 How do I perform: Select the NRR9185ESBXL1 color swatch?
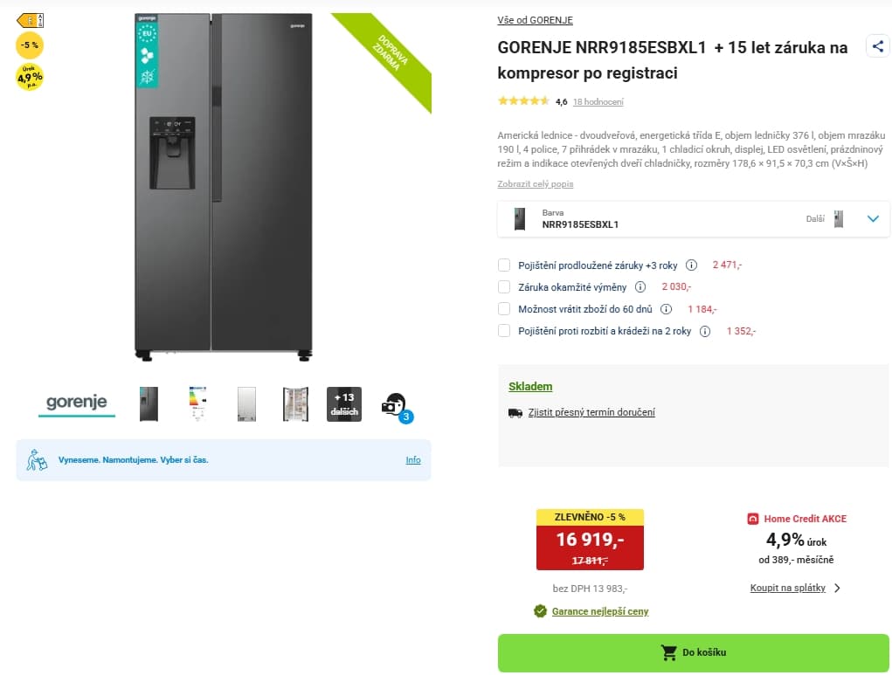coord(520,218)
